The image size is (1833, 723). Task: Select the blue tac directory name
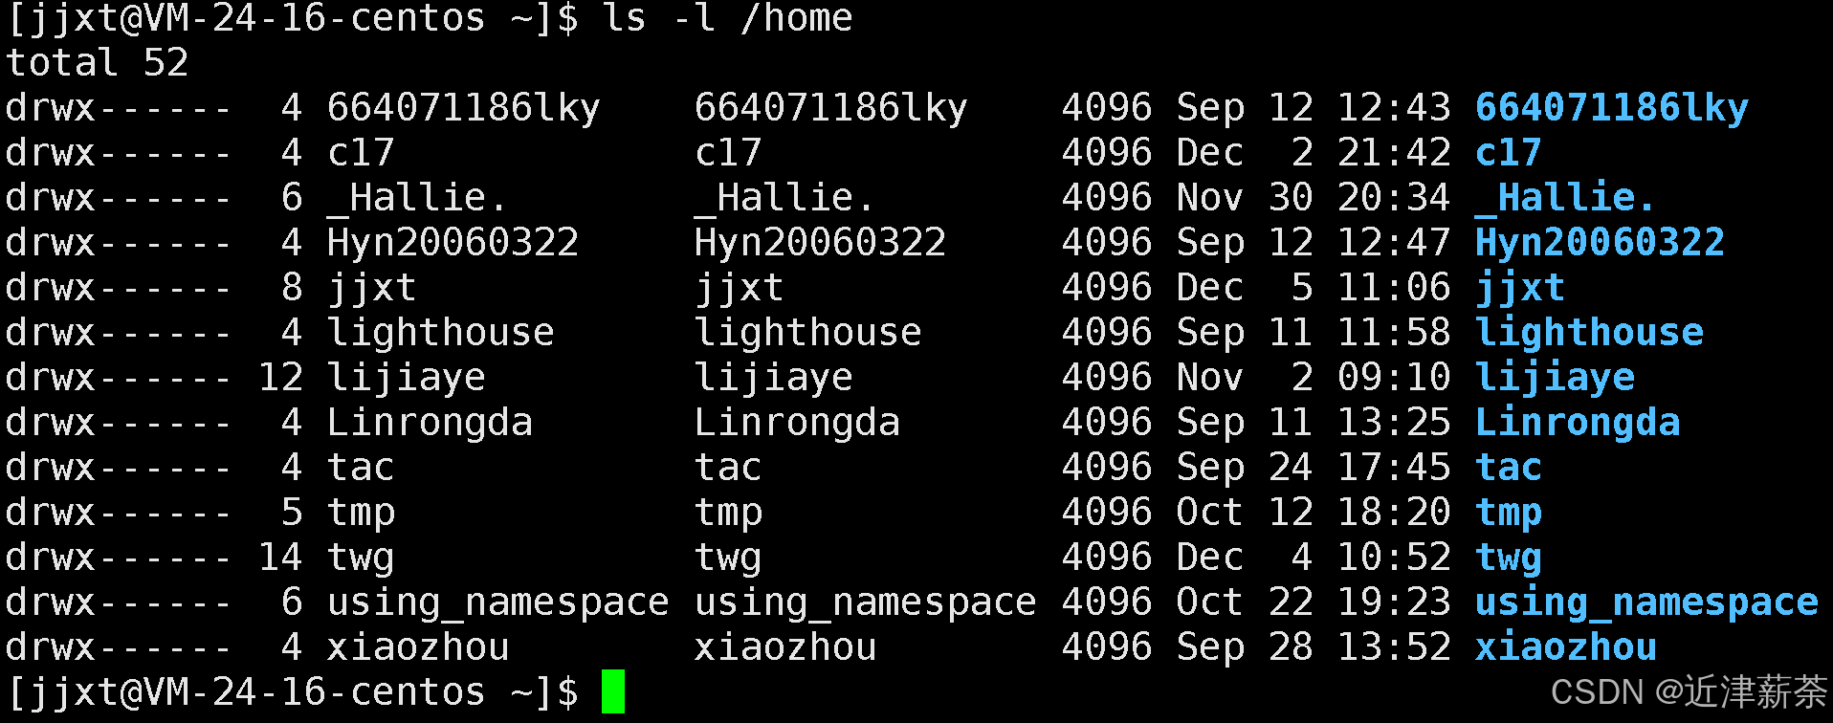point(1509,467)
